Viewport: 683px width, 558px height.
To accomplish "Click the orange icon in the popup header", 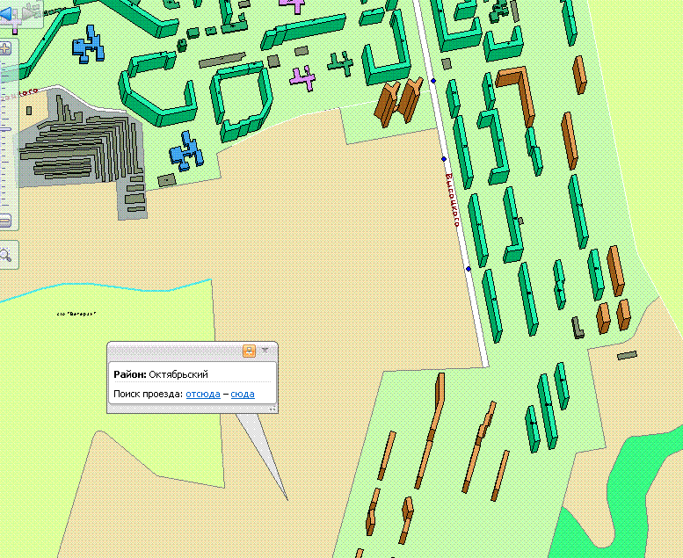I will point(249,351).
